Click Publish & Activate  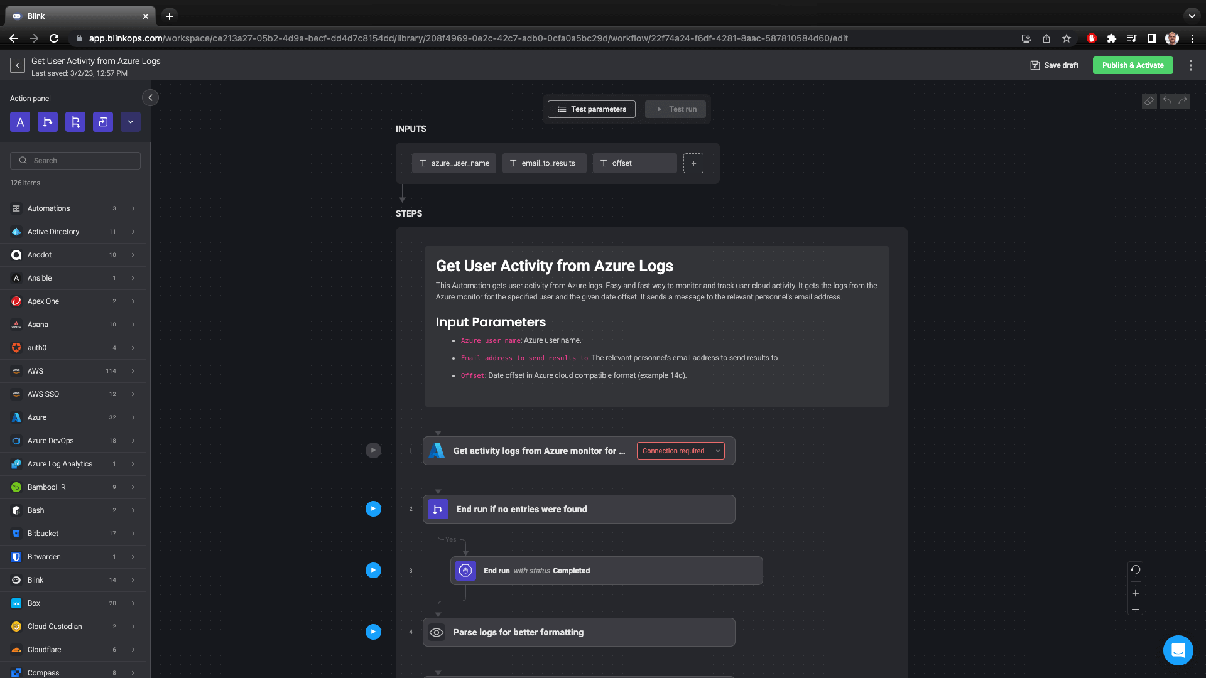point(1133,65)
